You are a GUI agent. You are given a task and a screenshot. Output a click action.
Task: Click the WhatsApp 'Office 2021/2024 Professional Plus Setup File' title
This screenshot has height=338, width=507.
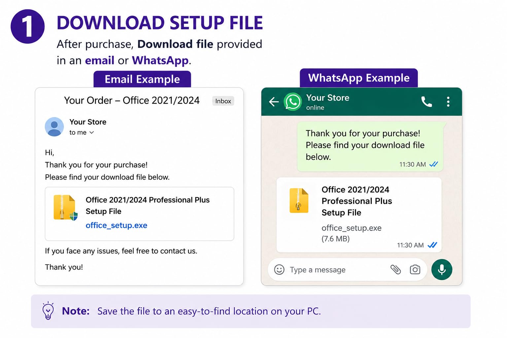(x=357, y=201)
